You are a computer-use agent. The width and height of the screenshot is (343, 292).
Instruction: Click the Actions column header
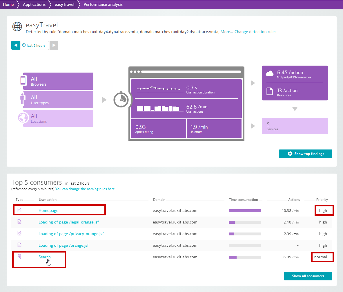(294, 200)
